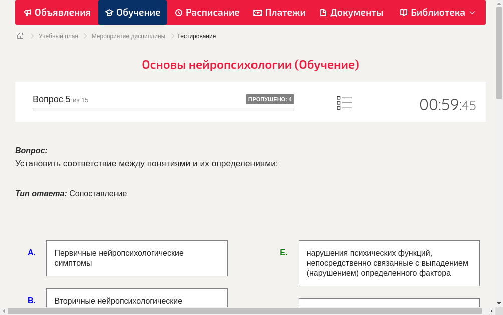This screenshot has height=315, width=503.
Task: Click the card icon next to Платежи
Action: point(257,12)
